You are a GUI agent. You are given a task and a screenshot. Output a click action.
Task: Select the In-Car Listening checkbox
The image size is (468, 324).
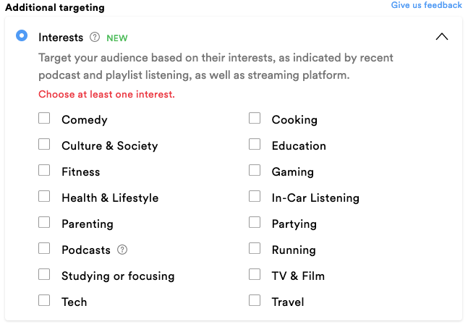[255, 196]
